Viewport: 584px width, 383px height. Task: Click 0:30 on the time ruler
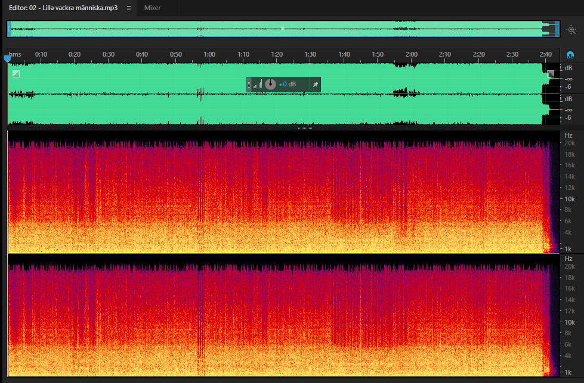(109, 54)
